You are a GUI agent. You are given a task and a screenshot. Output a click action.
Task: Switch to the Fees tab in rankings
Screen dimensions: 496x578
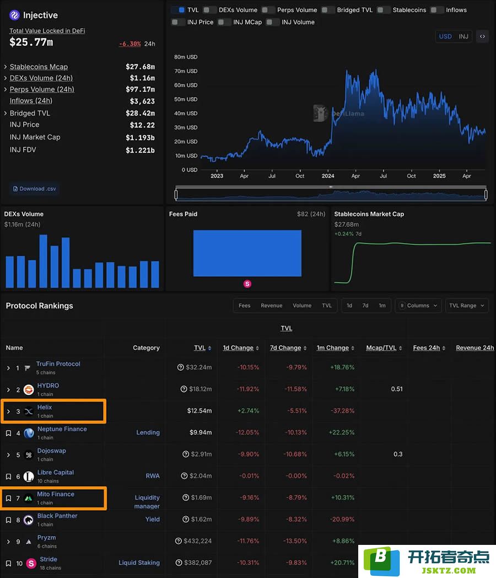pos(245,306)
